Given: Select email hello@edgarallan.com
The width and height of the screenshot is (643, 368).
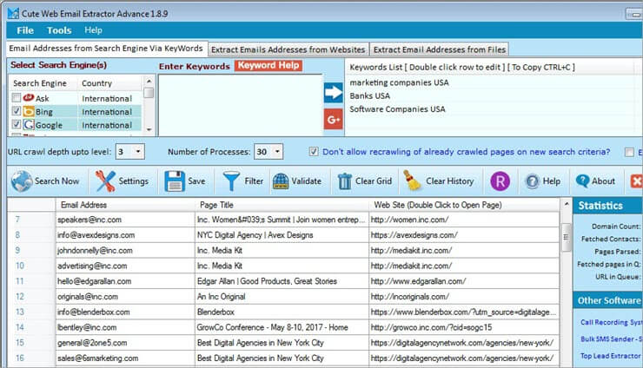Looking at the screenshot, I should (95, 281).
